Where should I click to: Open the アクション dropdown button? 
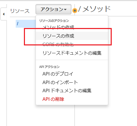[53, 9]
